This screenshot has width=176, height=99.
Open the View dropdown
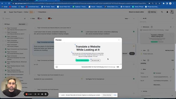(127, 18)
